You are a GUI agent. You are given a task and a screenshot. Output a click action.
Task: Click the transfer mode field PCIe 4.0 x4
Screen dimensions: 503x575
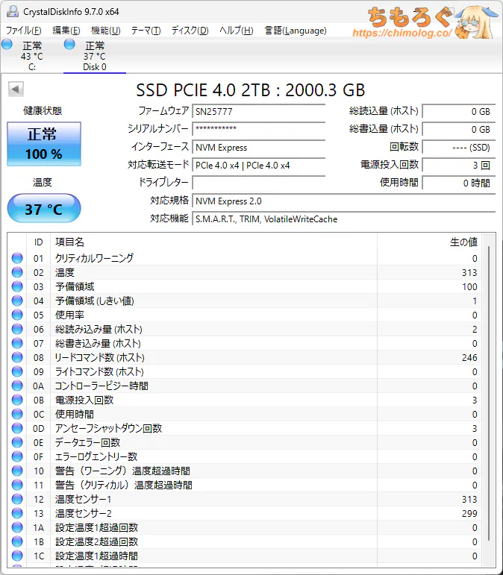tap(259, 166)
